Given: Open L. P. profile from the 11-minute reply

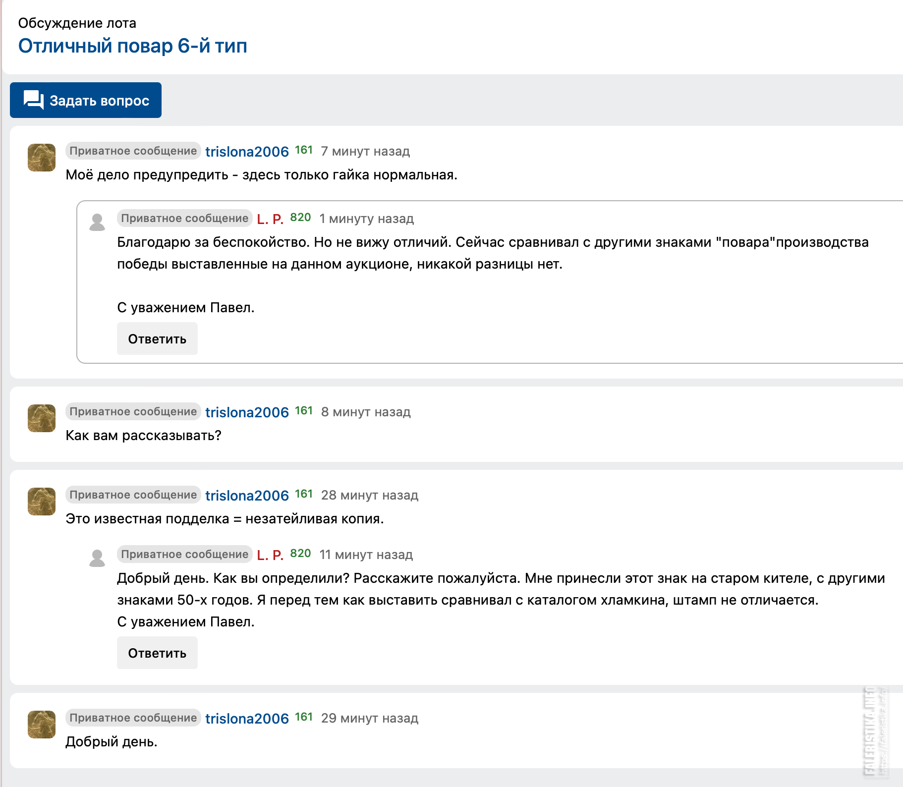Looking at the screenshot, I should coord(270,555).
